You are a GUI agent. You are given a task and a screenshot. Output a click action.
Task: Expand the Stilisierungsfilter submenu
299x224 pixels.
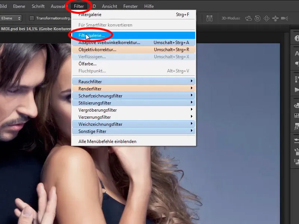(133, 103)
